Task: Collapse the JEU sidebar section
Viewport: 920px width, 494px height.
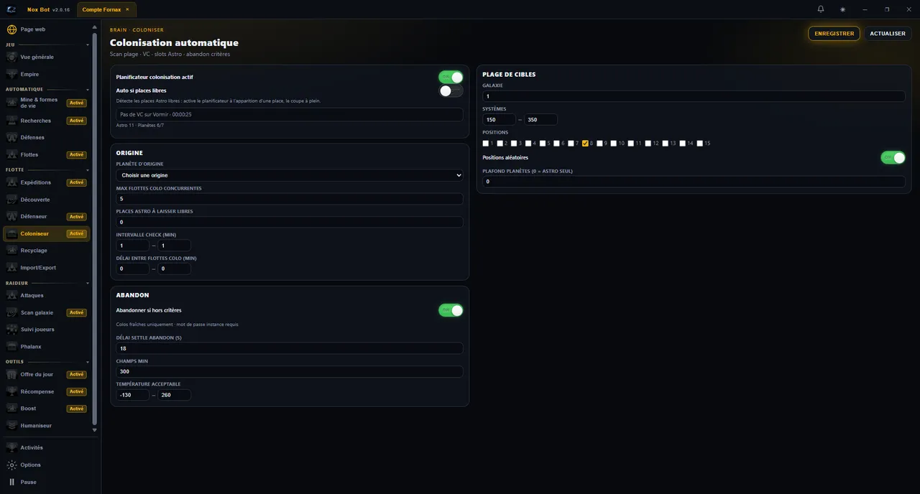Action: 88,45
